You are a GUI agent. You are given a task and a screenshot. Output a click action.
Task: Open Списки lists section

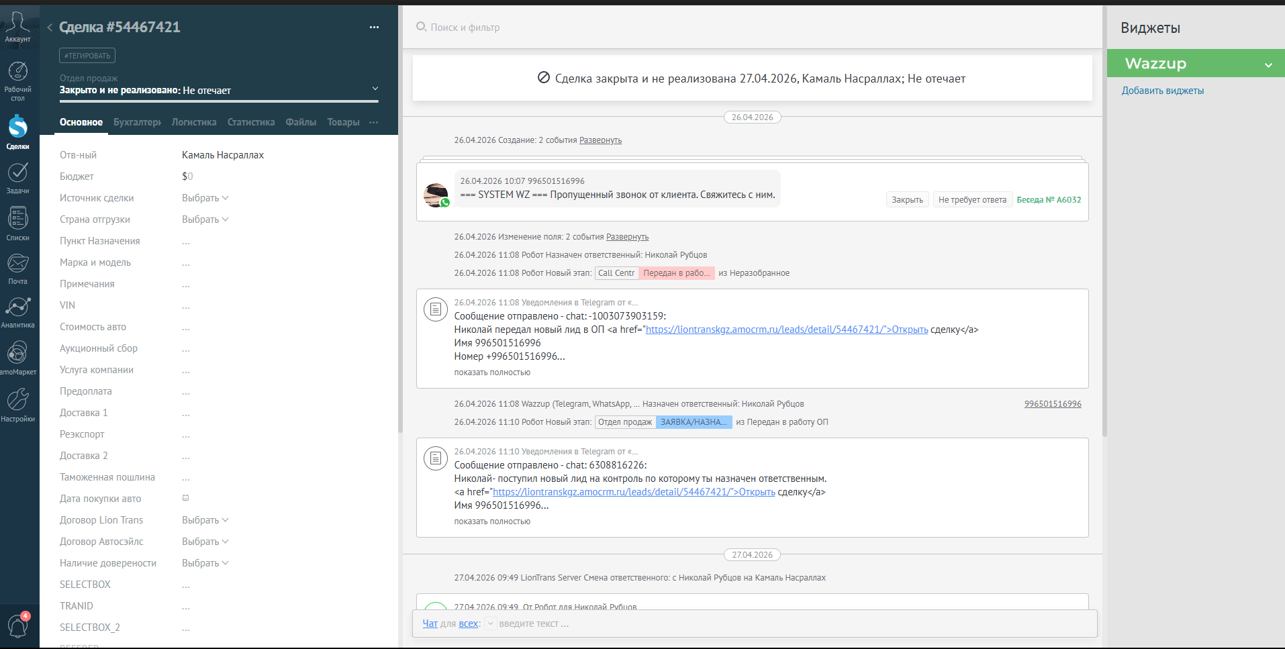tap(17, 224)
